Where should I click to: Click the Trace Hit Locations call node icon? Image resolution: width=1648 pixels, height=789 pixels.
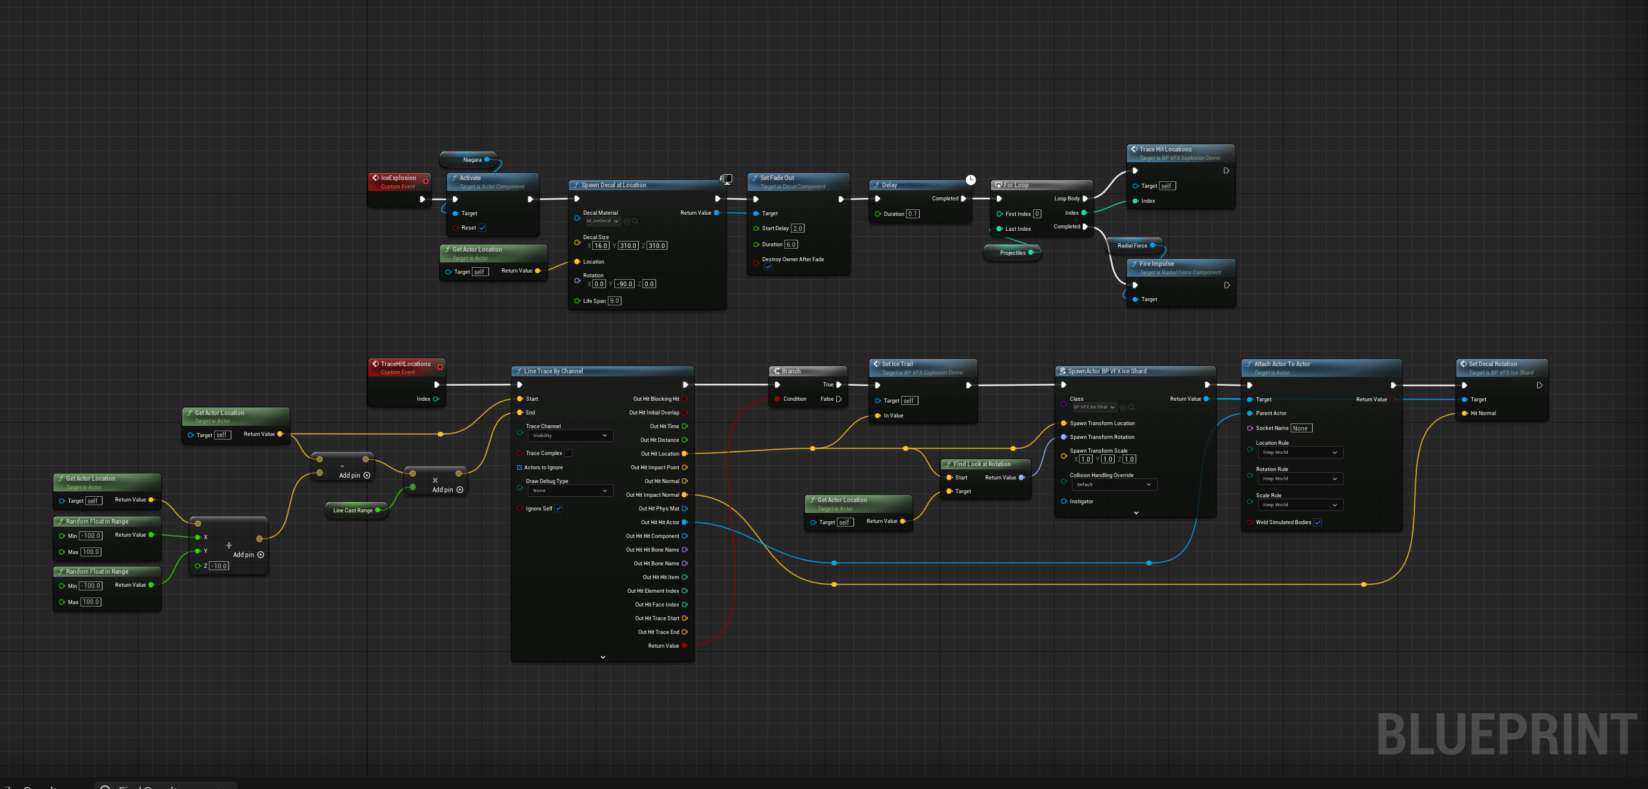click(x=1134, y=149)
